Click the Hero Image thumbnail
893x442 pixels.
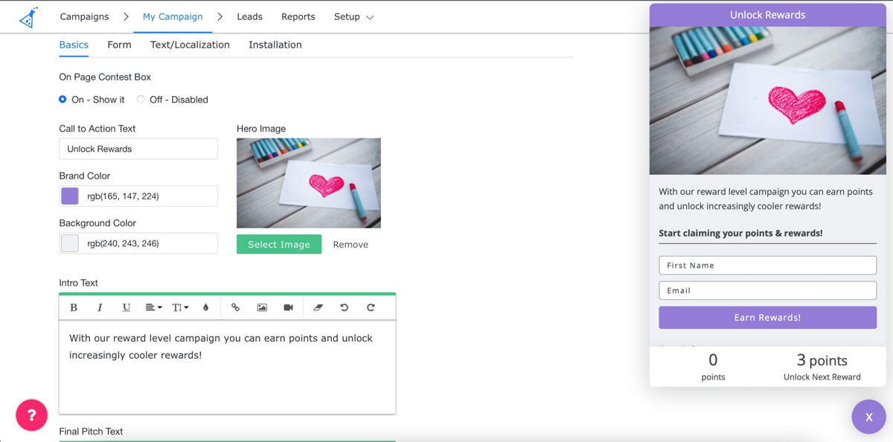[309, 183]
